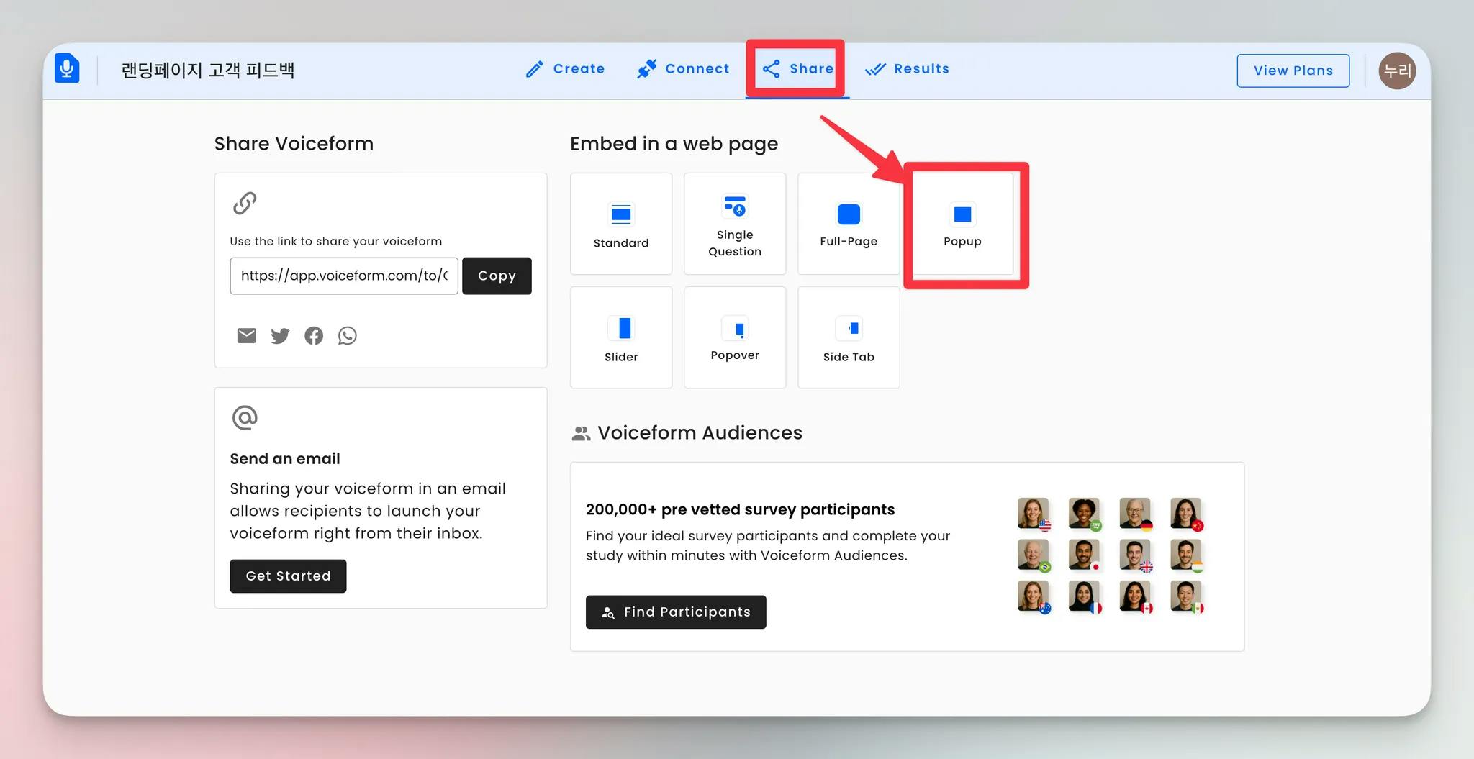The image size is (1474, 759).
Task: Open the Connect tab
Action: [683, 69]
